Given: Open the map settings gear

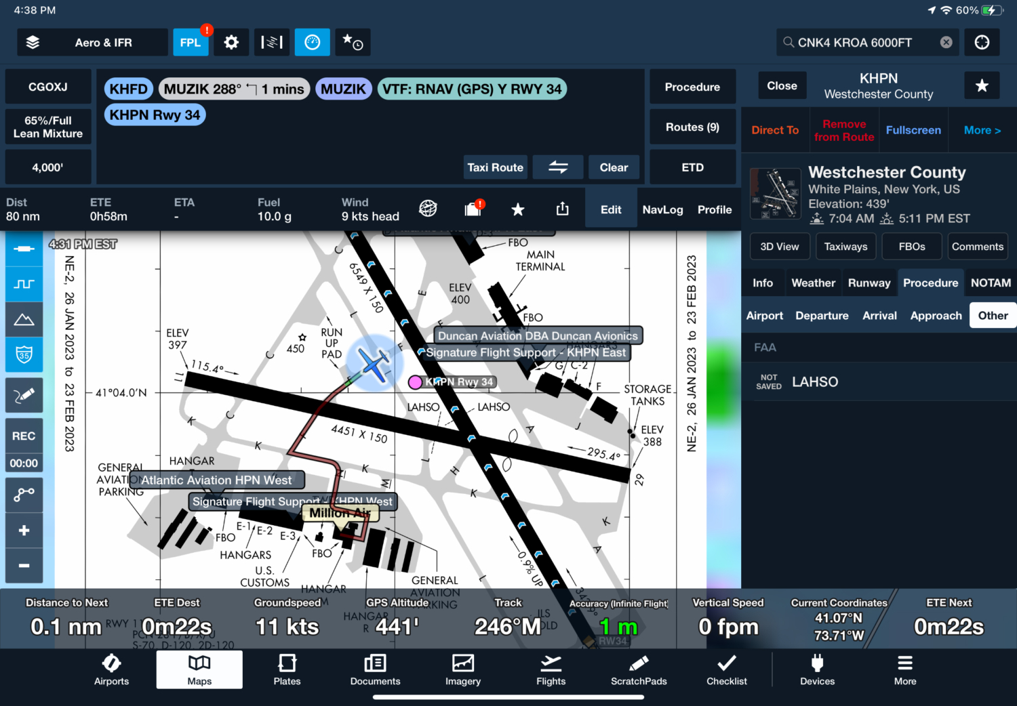Looking at the screenshot, I should pyautogui.click(x=231, y=42).
